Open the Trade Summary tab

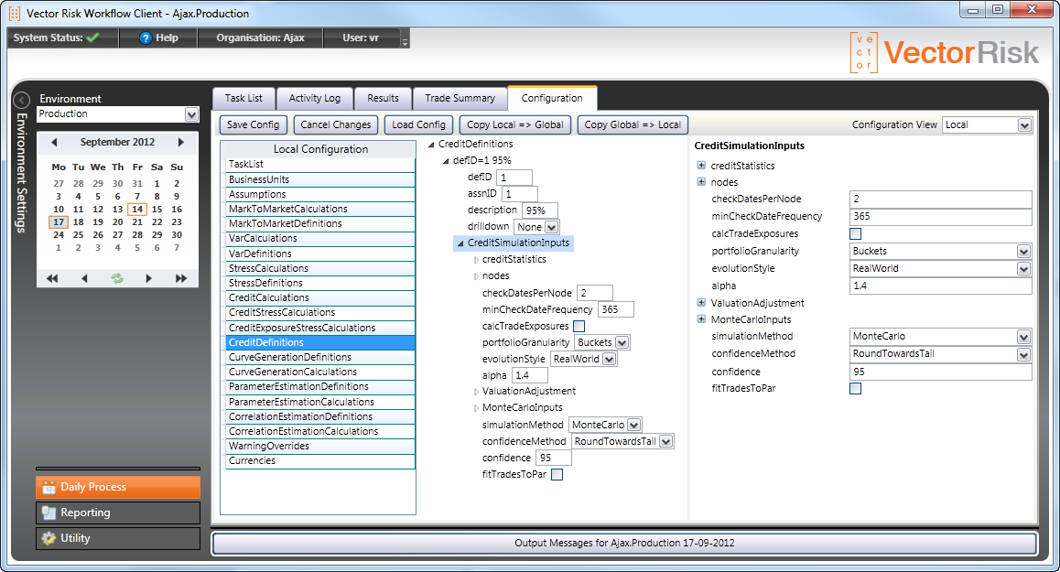[460, 98]
